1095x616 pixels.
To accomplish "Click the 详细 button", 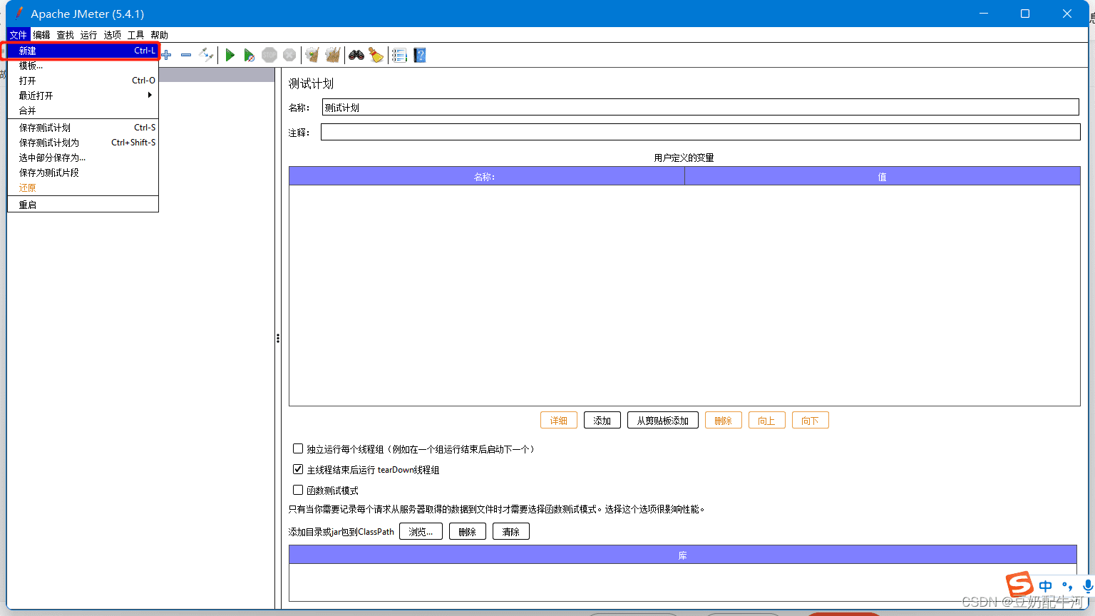I will coord(559,421).
